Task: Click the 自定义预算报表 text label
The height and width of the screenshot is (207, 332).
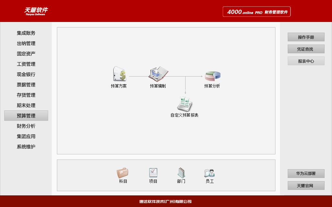Action: coord(184,115)
